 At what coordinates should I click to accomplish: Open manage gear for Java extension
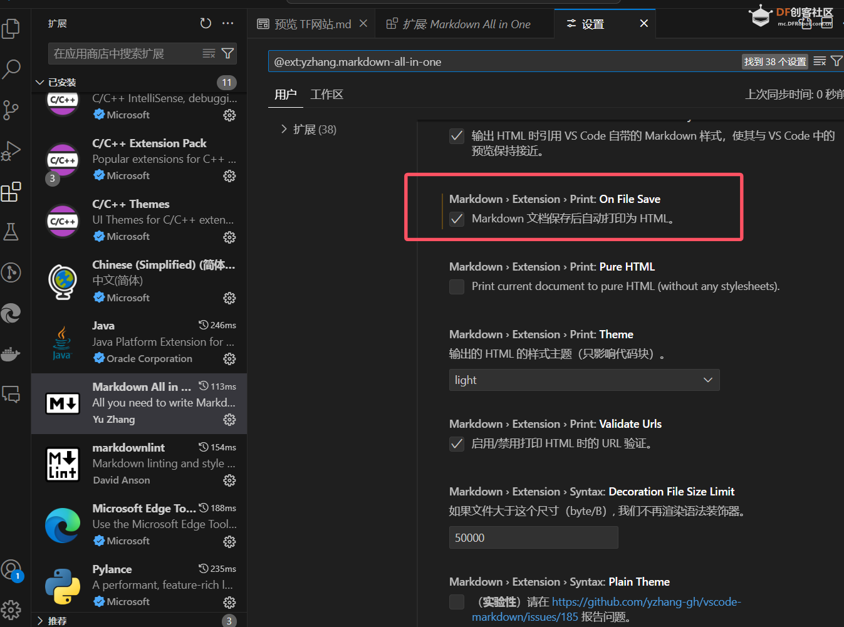click(229, 358)
